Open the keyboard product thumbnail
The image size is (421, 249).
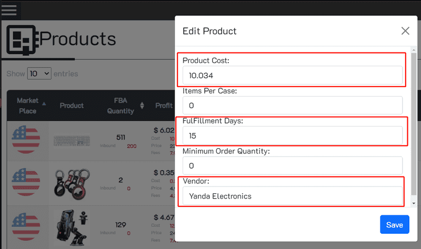(x=72, y=141)
